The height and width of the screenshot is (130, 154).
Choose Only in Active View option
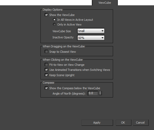coord(54,24)
